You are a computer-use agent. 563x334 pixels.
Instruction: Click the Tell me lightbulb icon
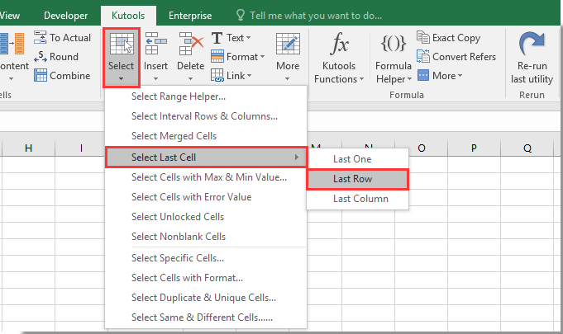(x=241, y=15)
